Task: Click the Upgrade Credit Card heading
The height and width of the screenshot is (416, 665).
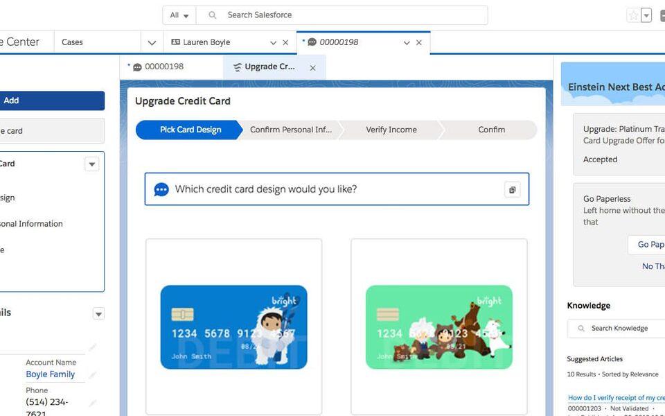Action: click(x=183, y=101)
